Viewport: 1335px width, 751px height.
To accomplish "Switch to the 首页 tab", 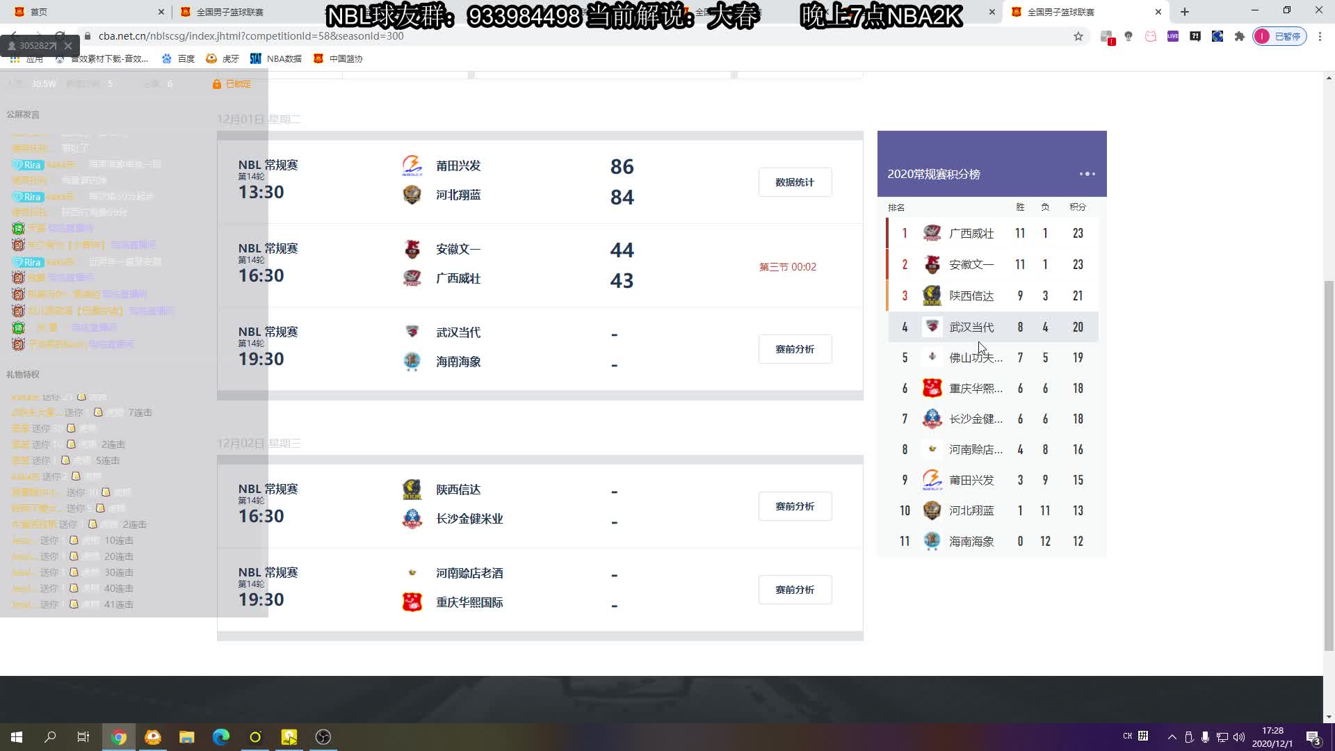I will pos(37,11).
